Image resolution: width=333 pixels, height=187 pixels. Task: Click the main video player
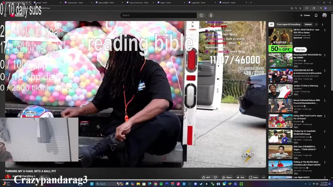[135, 94]
